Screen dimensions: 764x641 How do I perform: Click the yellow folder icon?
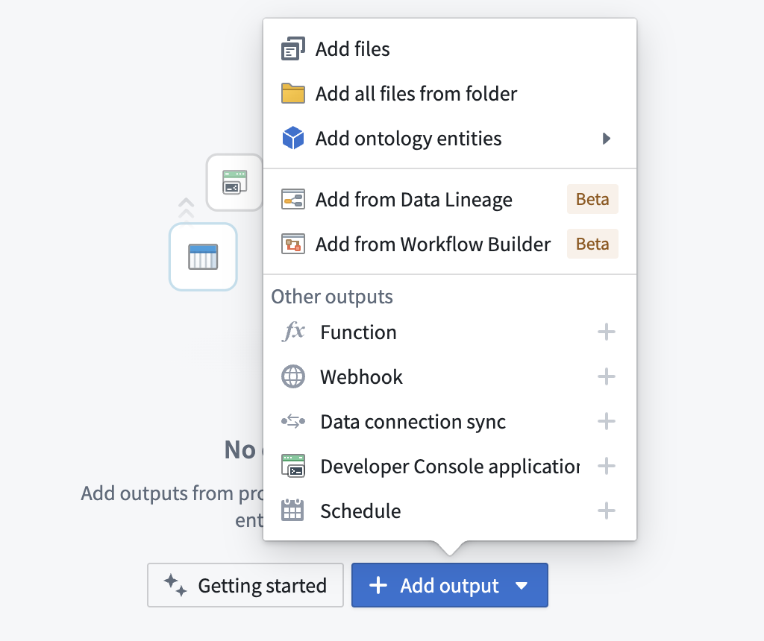point(293,93)
